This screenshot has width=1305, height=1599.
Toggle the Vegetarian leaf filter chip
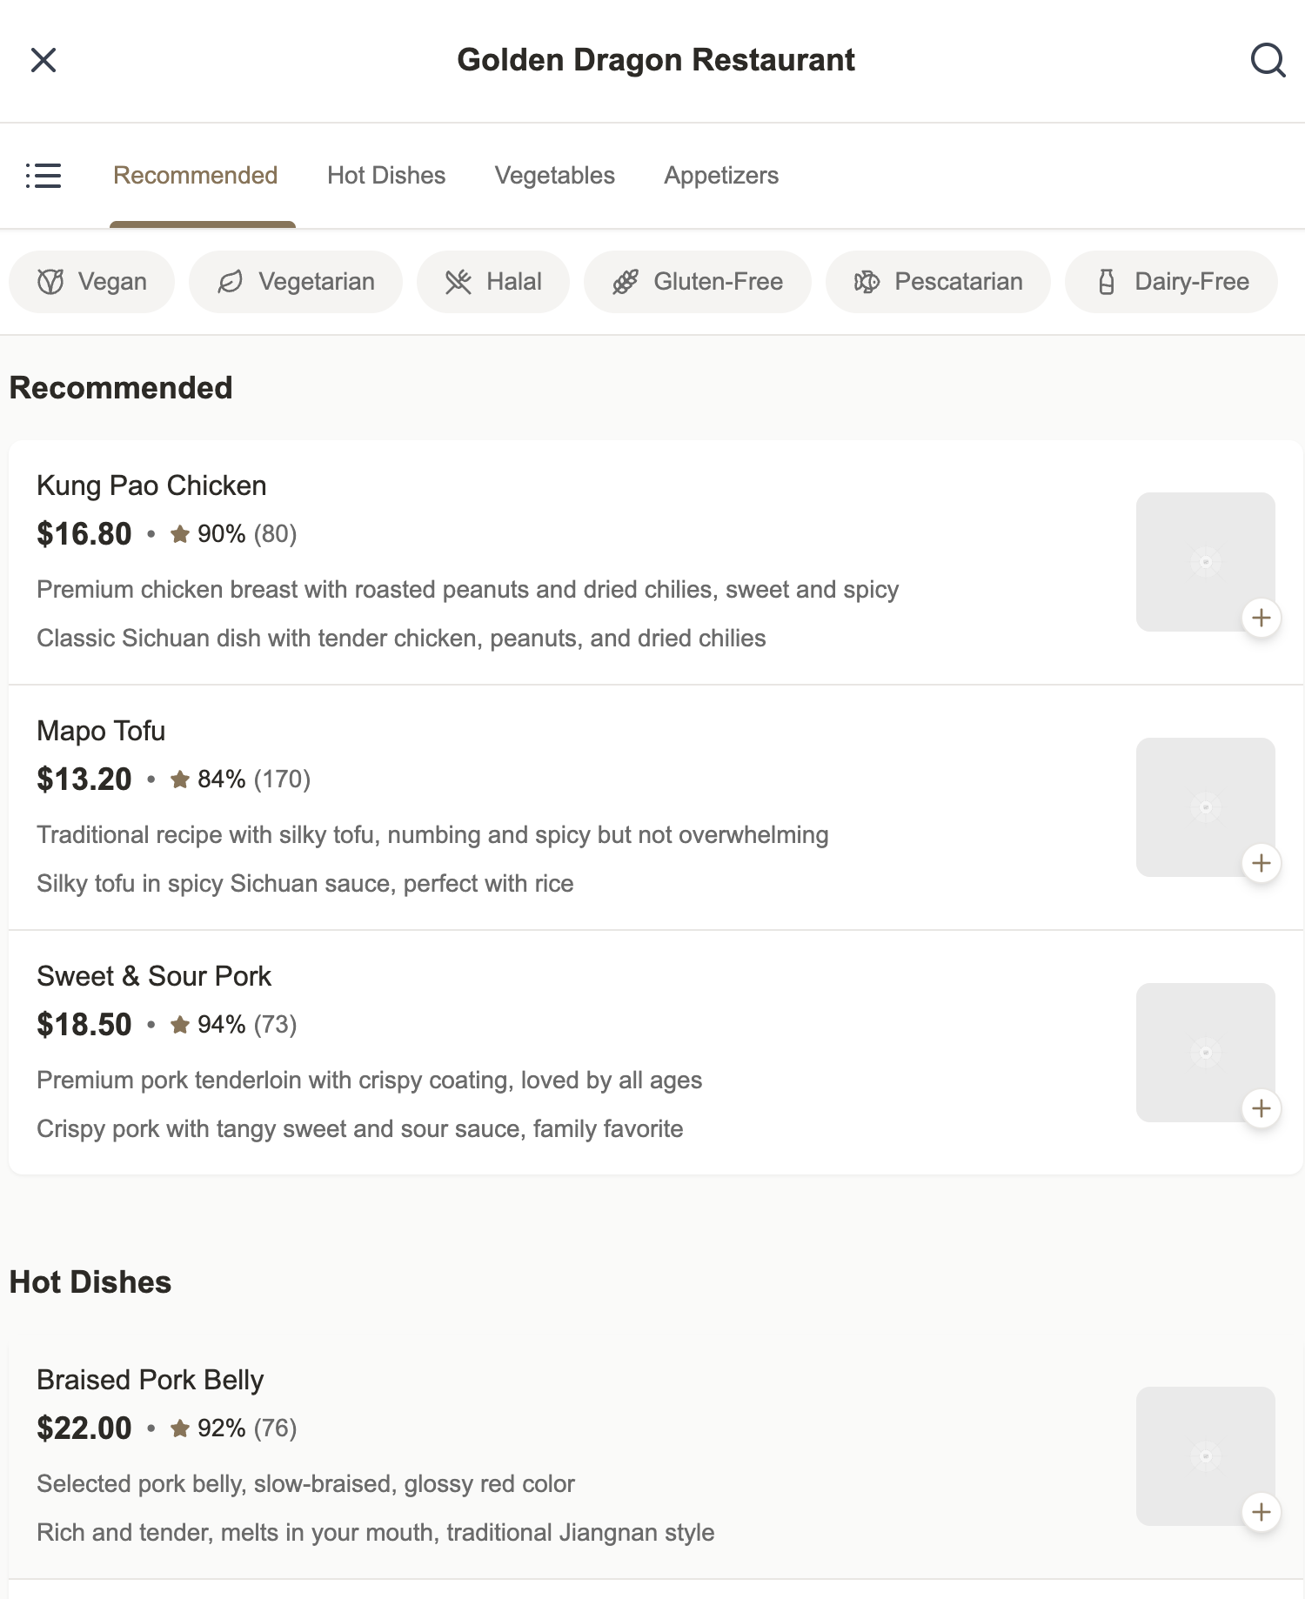(296, 282)
